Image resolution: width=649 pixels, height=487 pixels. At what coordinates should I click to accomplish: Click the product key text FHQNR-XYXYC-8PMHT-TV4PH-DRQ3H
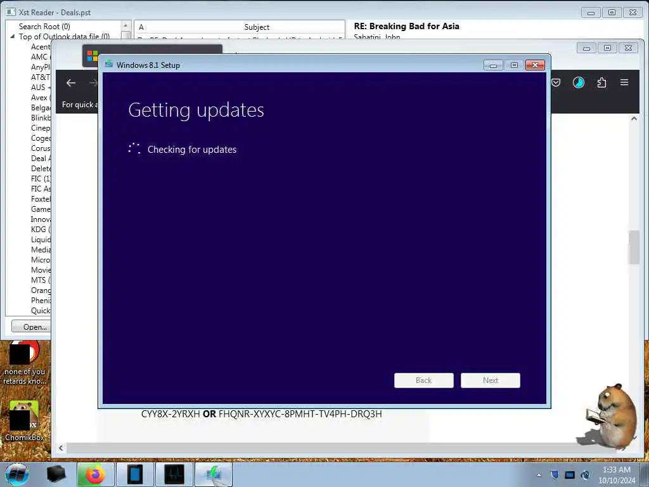[300, 413]
